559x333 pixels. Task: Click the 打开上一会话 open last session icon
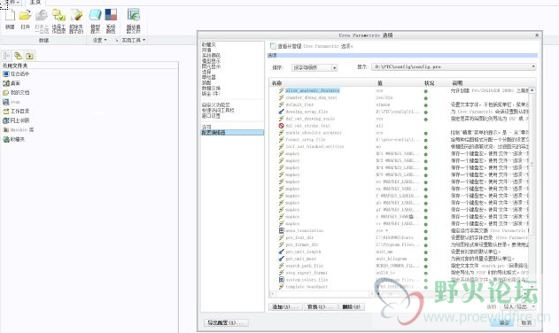42,16
